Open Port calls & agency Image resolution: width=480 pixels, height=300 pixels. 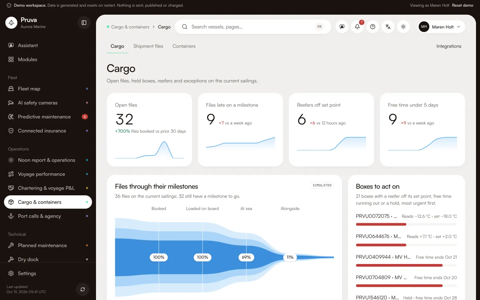pyautogui.click(x=48, y=216)
